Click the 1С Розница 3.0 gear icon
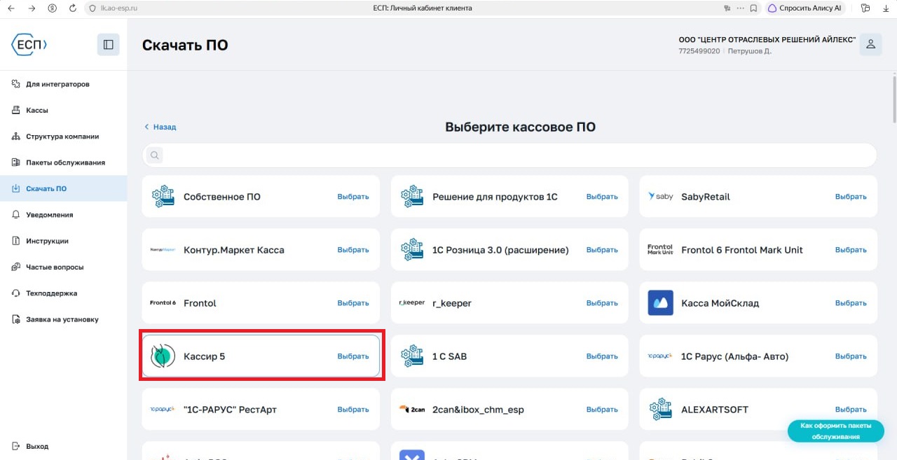 [x=412, y=250]
